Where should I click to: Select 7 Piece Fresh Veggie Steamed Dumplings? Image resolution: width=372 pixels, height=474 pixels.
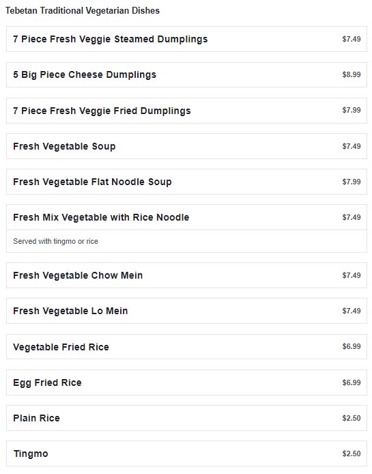point(186,39)
